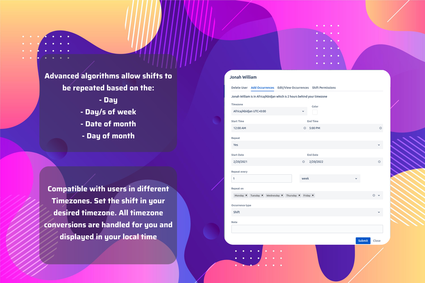Screen dimensions: 425x283
Task: Remove the Tuesday tag from Repeat on
Action: click(262, 195)
